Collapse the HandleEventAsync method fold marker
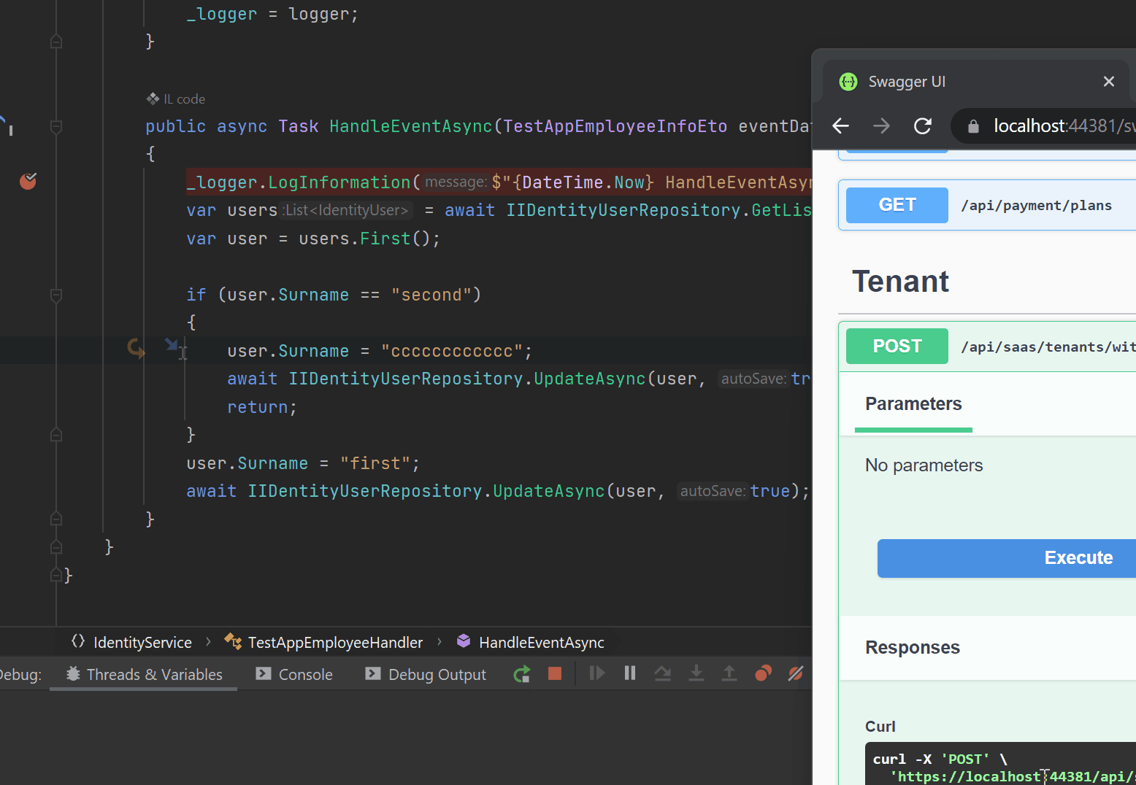Screen dimensions: 1136x785 tap(56, 127)
